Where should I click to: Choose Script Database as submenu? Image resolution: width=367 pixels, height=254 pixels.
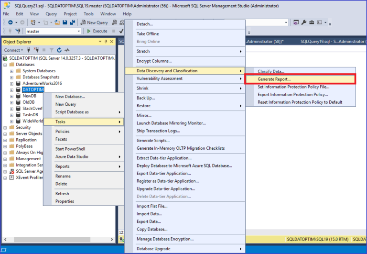click(84, 112)
